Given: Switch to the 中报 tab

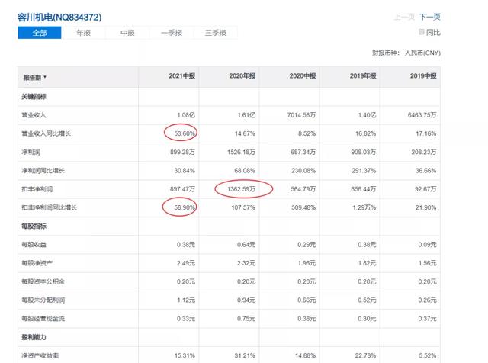Looking at the screenshot, I should pos(127,33).
